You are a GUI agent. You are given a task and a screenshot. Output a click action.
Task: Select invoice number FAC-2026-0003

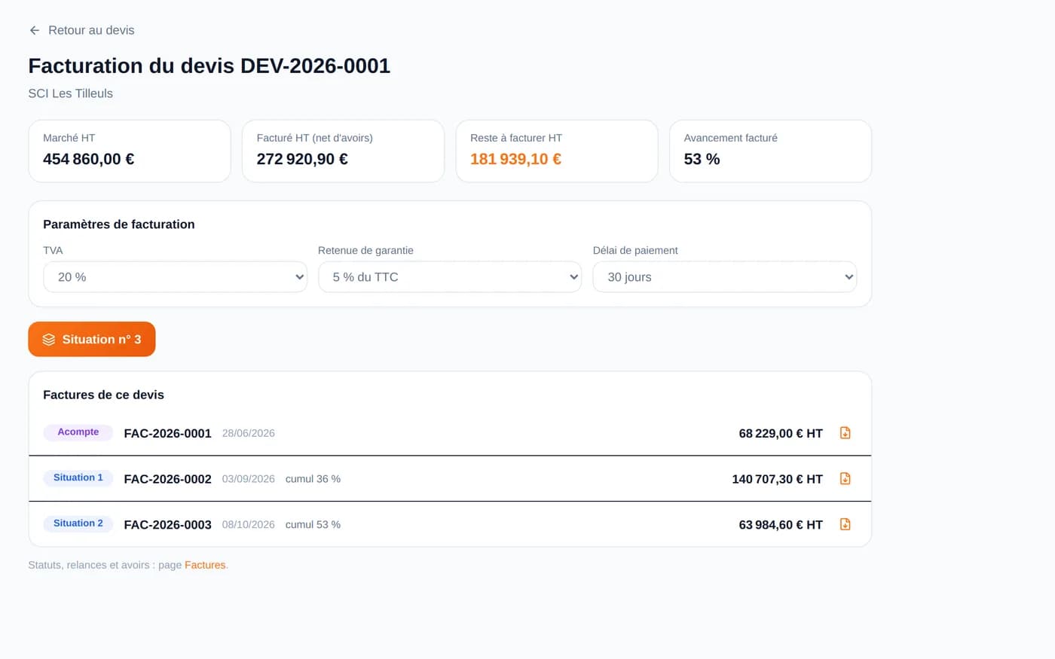167,525
